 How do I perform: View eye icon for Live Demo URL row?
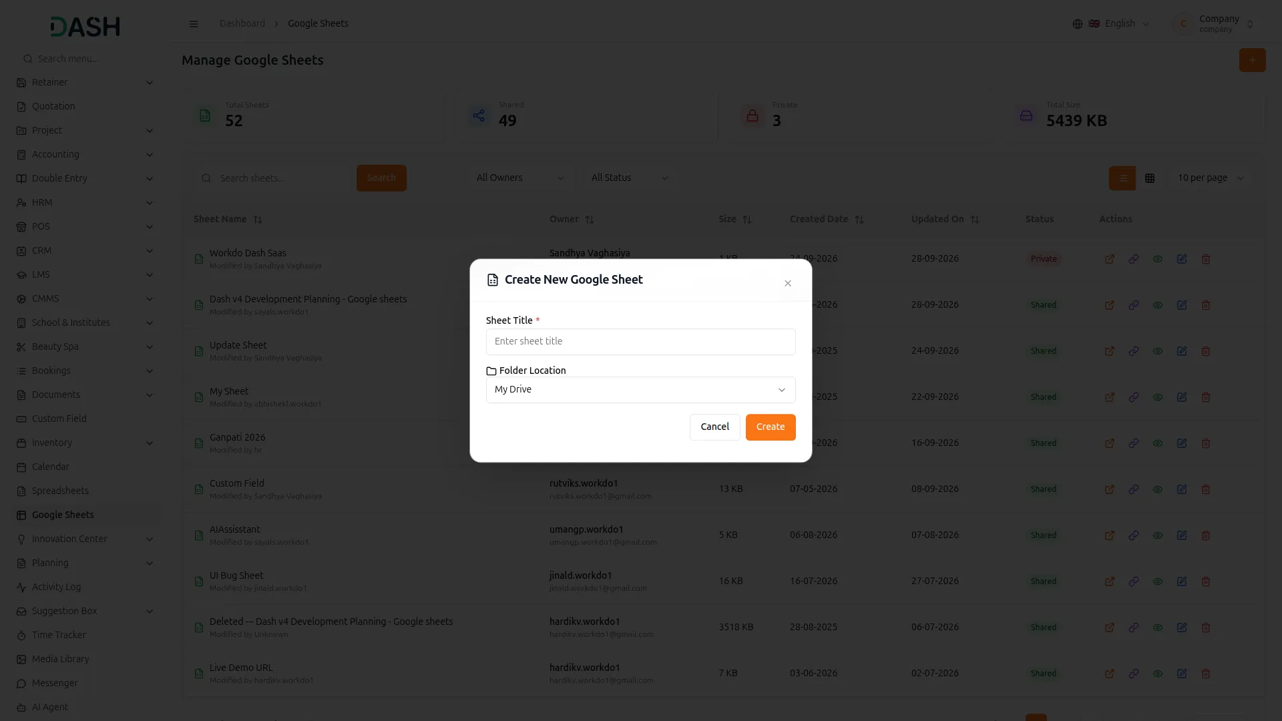click(x=1158, y=674)
